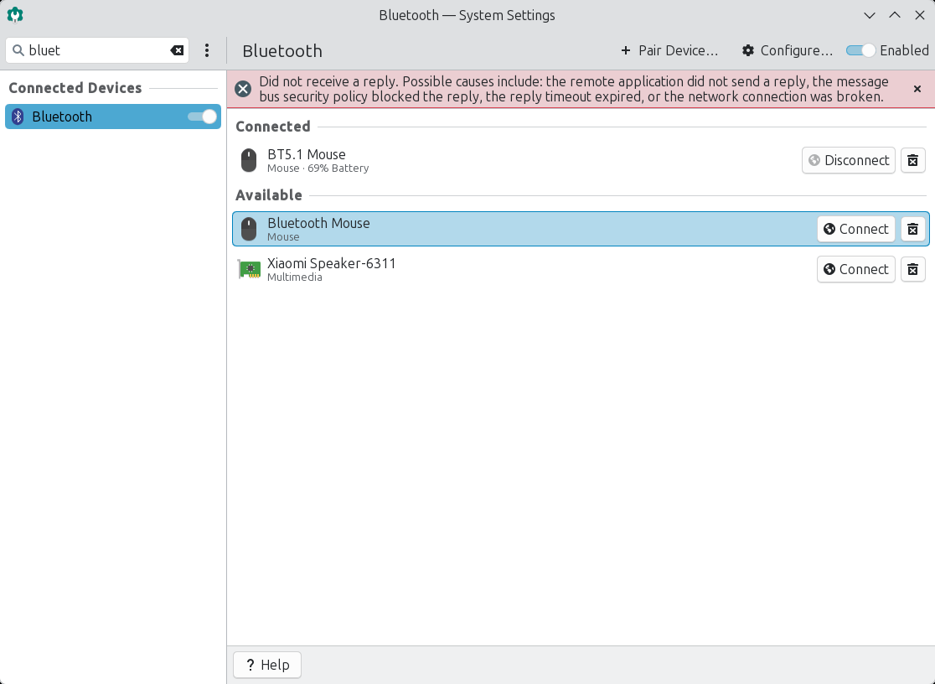The height and width of the screenshot is (684, 935).
Task: Click the error icon in the banner
Action: pos(243,89)
